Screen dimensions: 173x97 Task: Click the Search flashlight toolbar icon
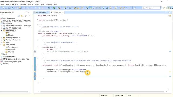(x=82, y=8)
